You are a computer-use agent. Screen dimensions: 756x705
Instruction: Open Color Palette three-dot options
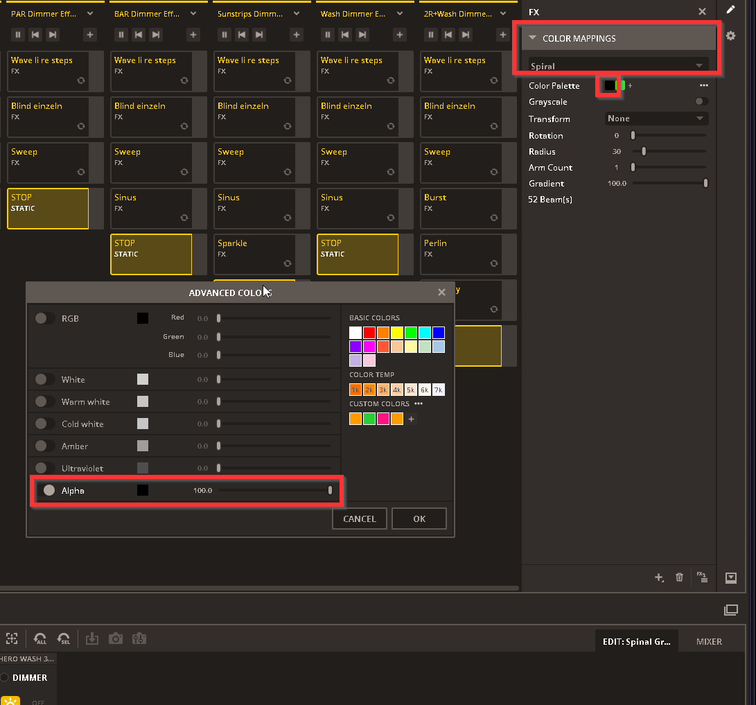[x=703, y=85]
